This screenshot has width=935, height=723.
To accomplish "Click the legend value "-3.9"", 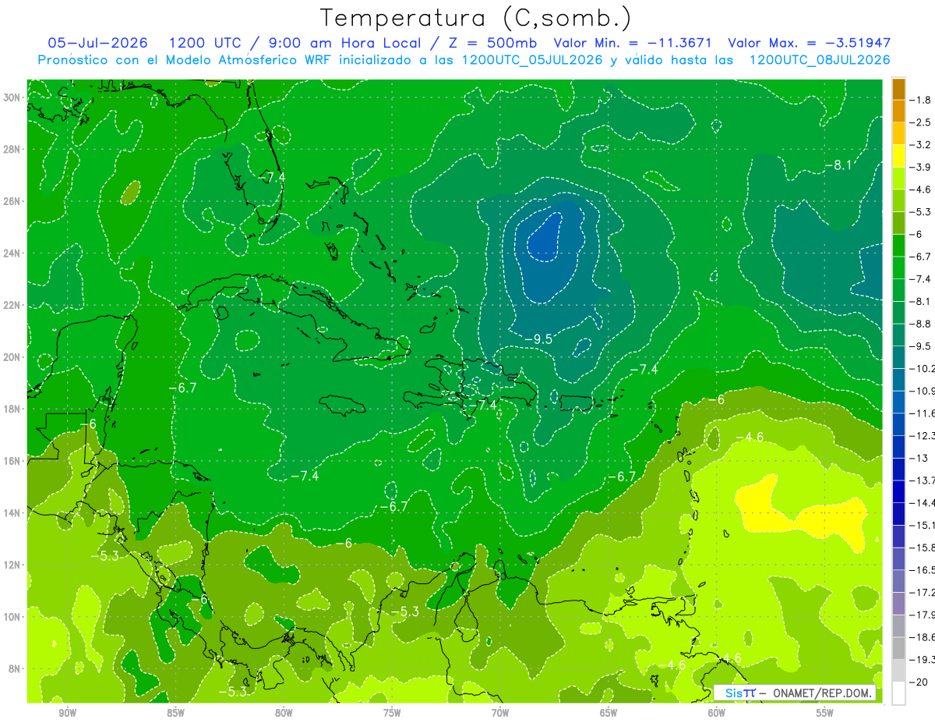I will (919, 167).
